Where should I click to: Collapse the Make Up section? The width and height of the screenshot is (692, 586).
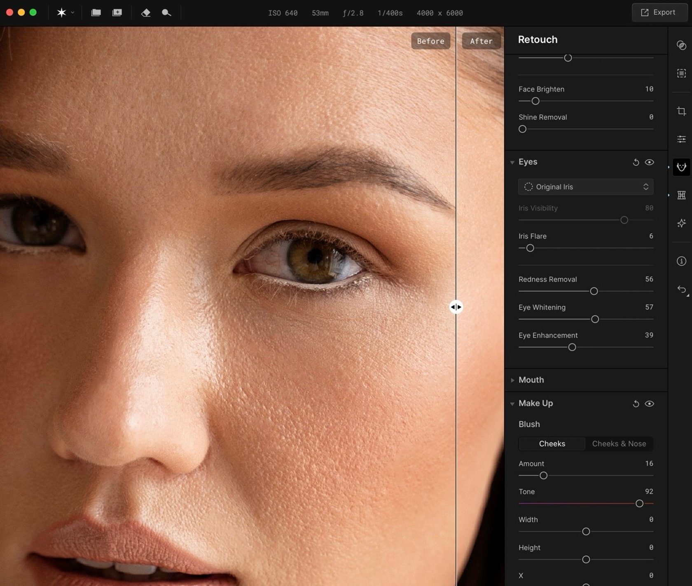512,404
